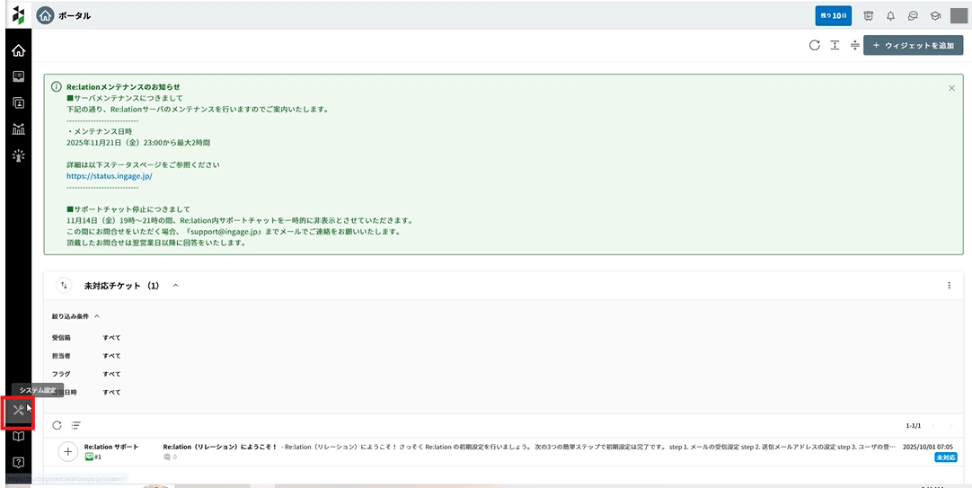This screenshot has height=488, width=972.
Task: Click the comment count icon showing 0
Action: click(x=166, y=457)
